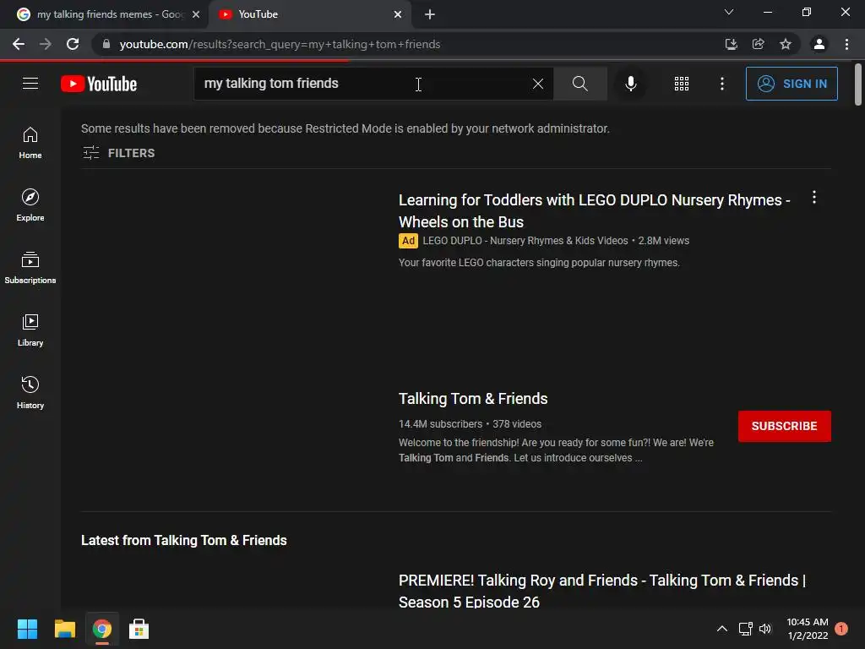Click the YouTube logo
The height and width of the screenshot is (649, 865).
pos(99,84)
